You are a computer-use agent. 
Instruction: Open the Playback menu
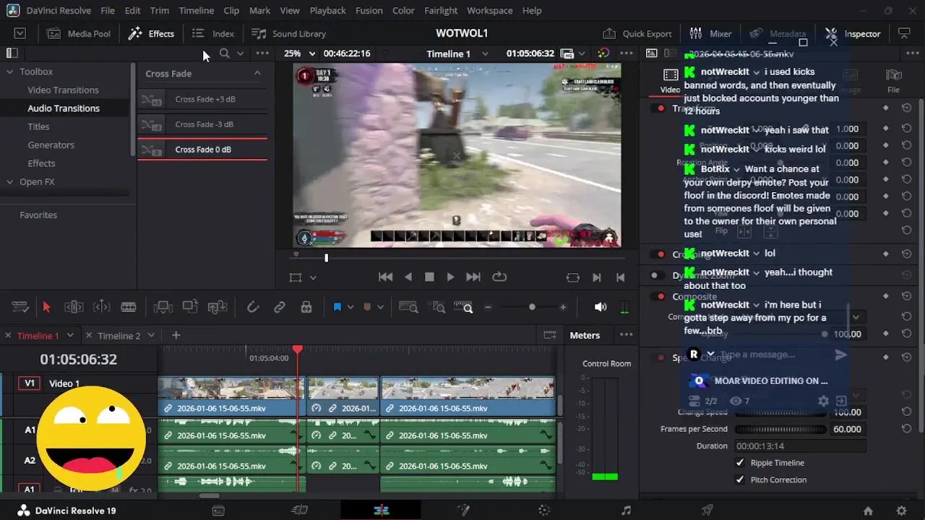(x=327, y=10)
